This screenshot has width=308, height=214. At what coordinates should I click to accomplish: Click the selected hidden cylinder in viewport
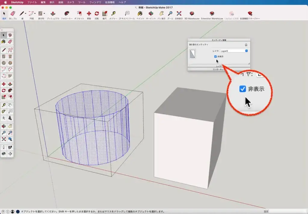coord(92,128)
